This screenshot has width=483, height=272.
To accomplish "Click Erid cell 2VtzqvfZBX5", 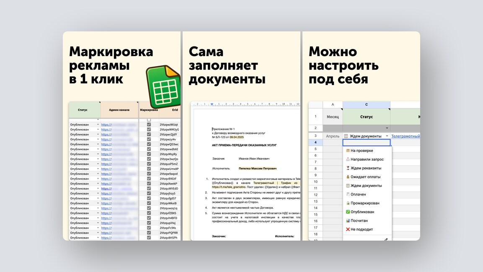I will (x=170, y=213).
